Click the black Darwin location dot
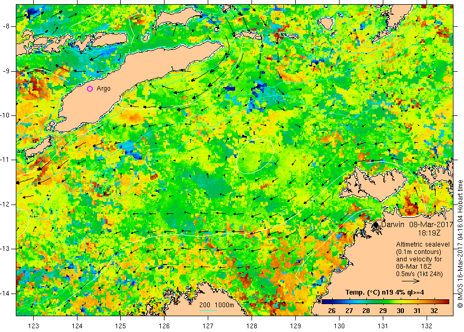This screenshot has height=332, width=464. pos(376,225)
